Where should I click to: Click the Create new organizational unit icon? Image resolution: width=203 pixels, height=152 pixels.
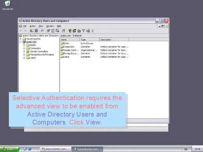[x=79, y=31]
